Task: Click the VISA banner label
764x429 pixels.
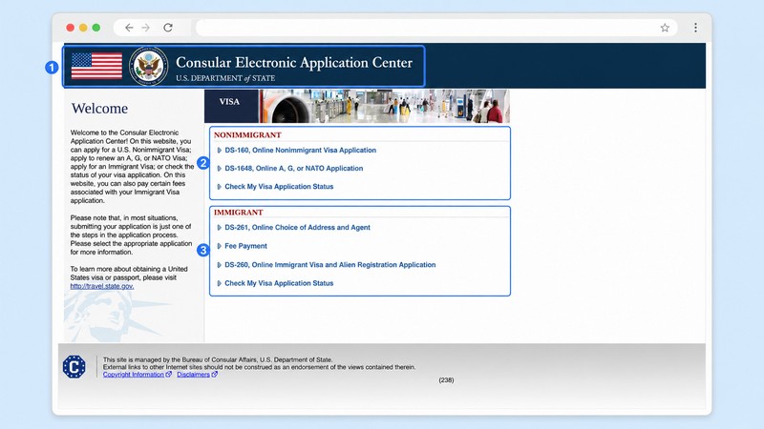Action: pos(229,102)
